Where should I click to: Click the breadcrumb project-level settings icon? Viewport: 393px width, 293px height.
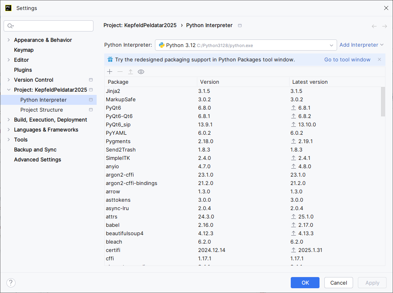click(x=240, y=26)
